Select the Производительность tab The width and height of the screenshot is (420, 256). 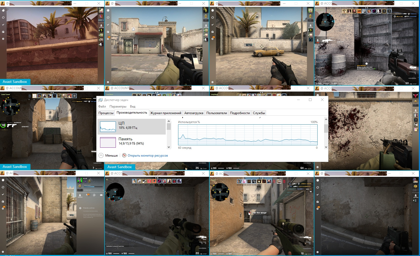132,113
